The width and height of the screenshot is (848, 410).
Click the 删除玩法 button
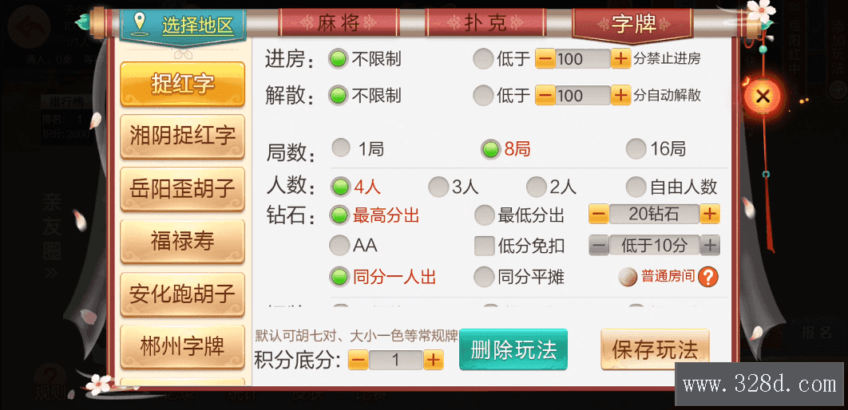tap(513, 349)
